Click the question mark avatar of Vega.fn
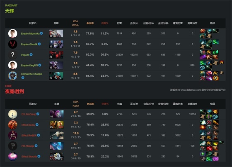Screen dimensions: 232x167 (13, 54)
